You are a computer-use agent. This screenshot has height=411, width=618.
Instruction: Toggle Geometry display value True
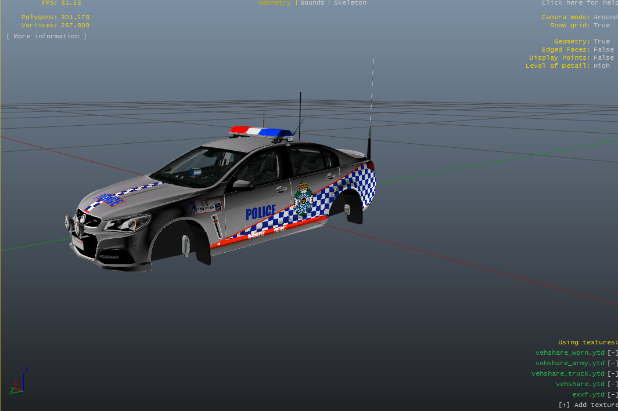[602, 42]
